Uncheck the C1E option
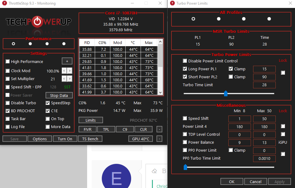Screen dimensions: 295x188 click(x=48, y=111)
